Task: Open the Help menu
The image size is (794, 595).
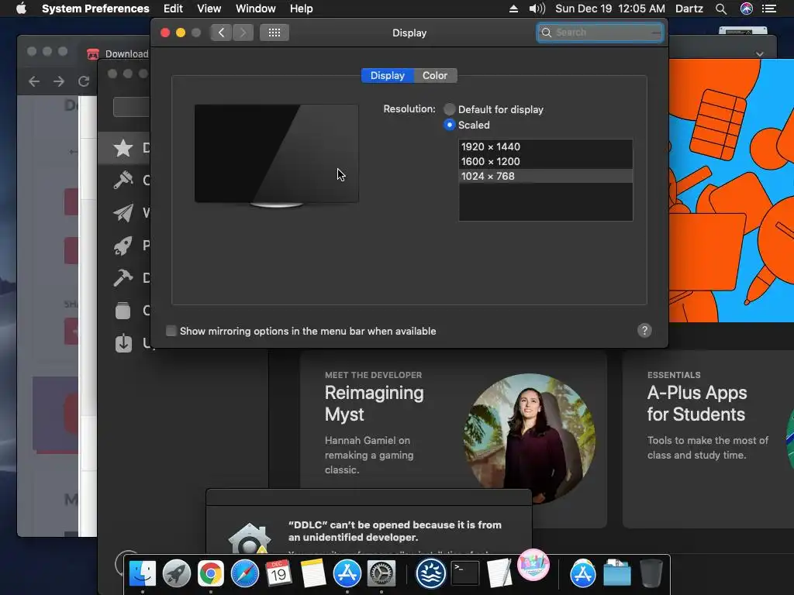Action: (302, 9)
